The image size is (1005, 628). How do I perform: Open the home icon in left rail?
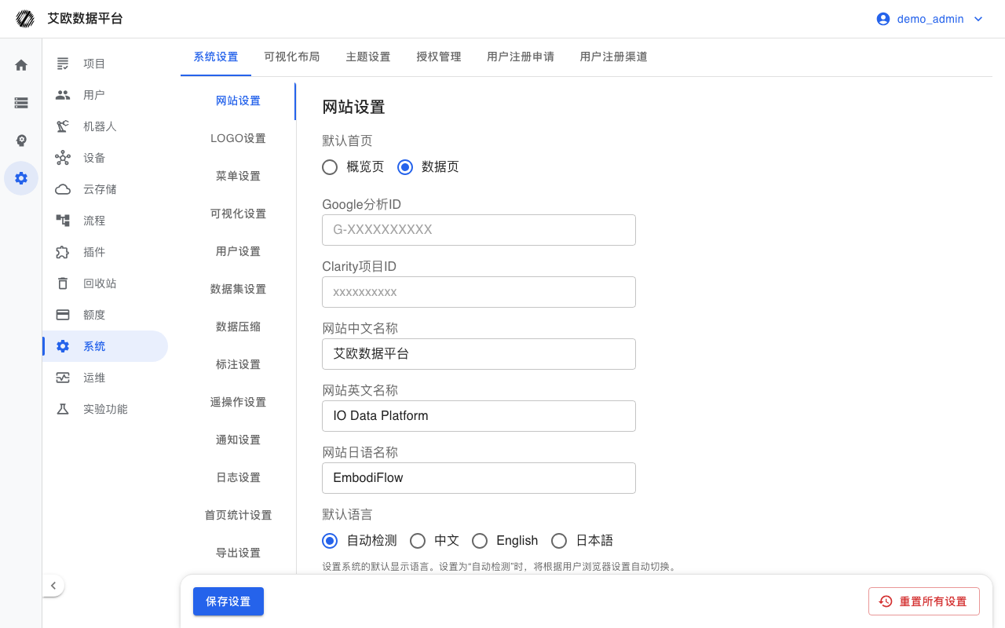pyautogui.click(x=21, y=65)
